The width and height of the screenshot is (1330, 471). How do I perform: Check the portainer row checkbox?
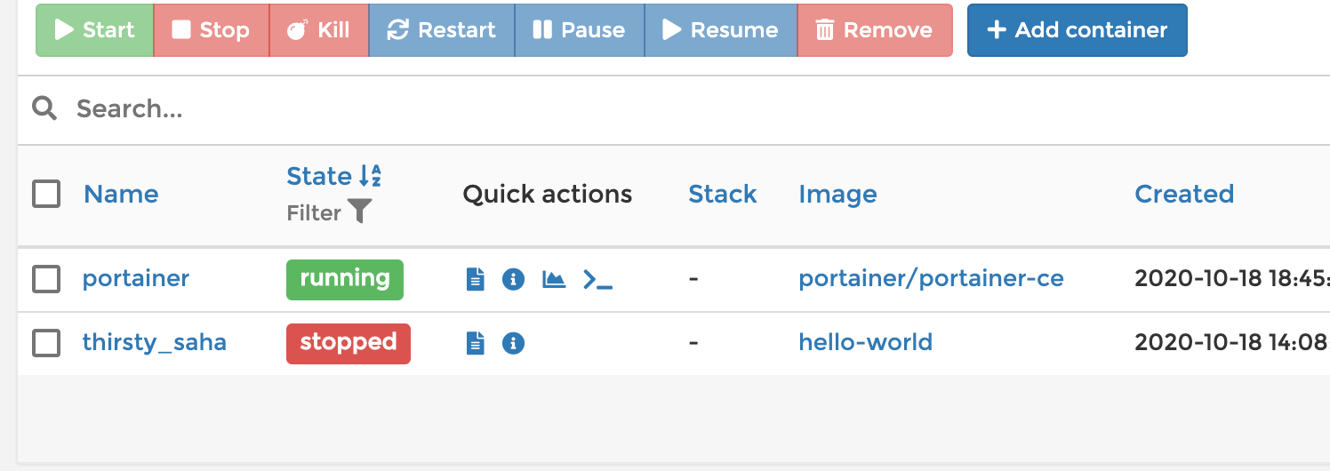pyautogui.click(x=46, y=279)
